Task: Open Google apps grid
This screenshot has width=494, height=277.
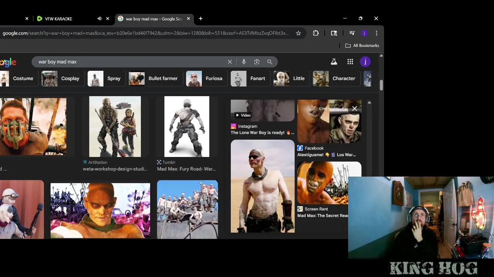Action: (350, 62)
